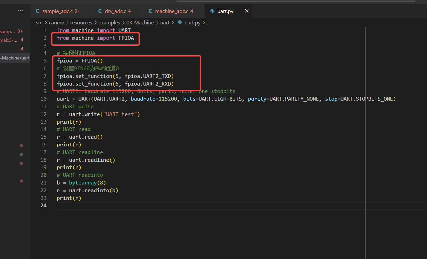This screenshot has height=259, width=427.
Task: Click the 'r = uart.write("UART test")' line
Action: (x=98, y=114)
